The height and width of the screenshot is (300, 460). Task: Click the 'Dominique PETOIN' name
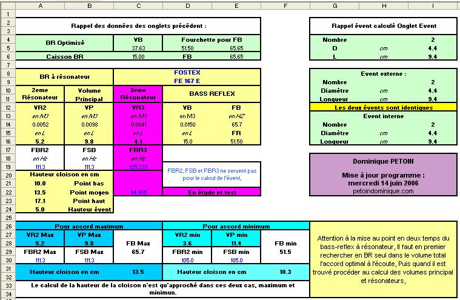(383, 161)
